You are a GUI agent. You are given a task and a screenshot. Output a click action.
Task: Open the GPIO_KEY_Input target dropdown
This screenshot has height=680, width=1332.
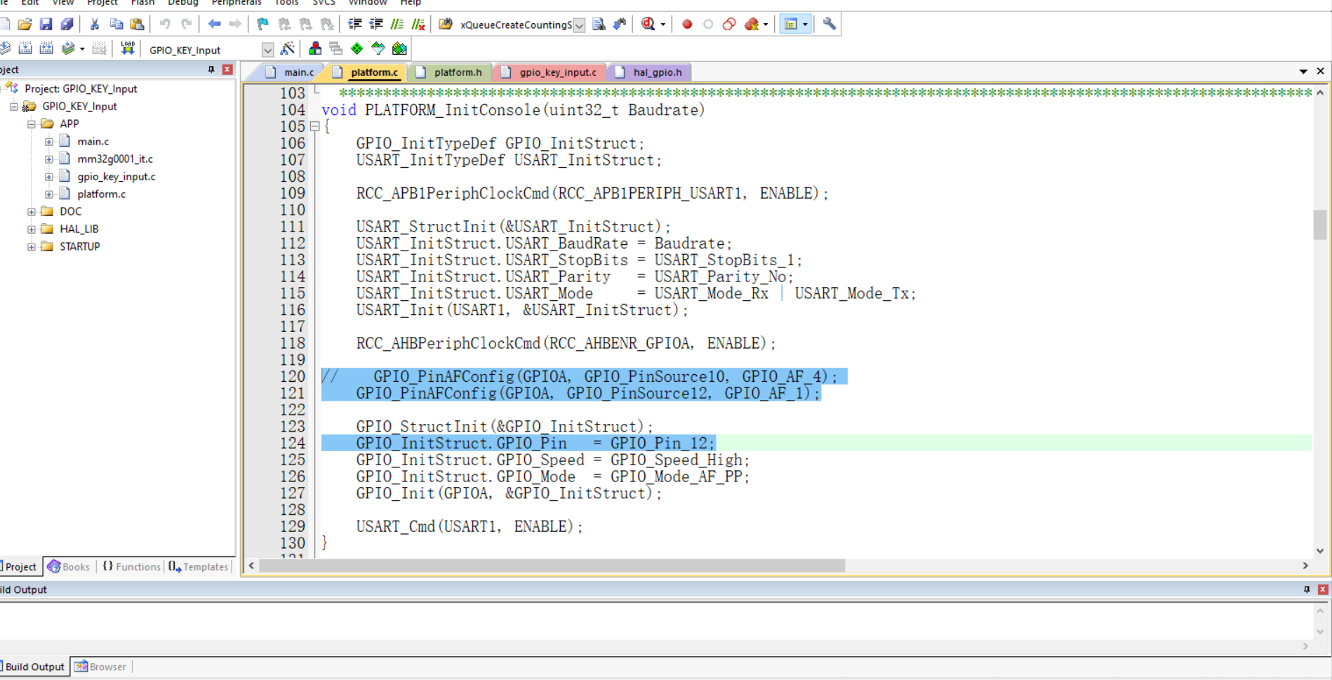click(267, 50)
